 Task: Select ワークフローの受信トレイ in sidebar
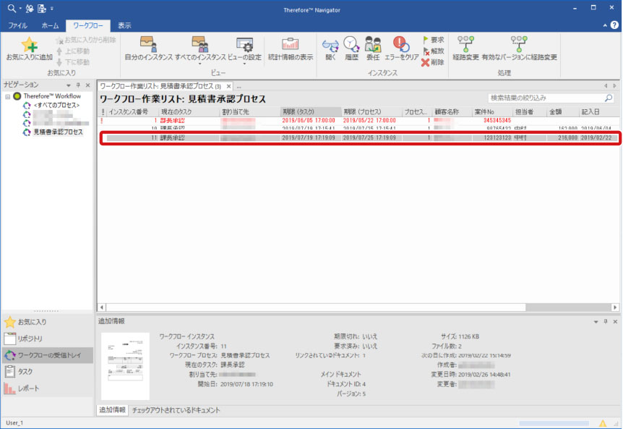point(47,355)
